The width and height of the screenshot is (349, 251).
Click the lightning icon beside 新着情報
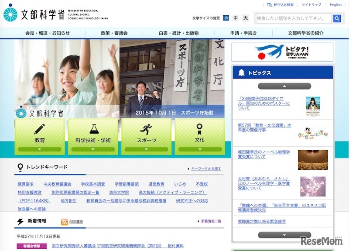(20, 221)
